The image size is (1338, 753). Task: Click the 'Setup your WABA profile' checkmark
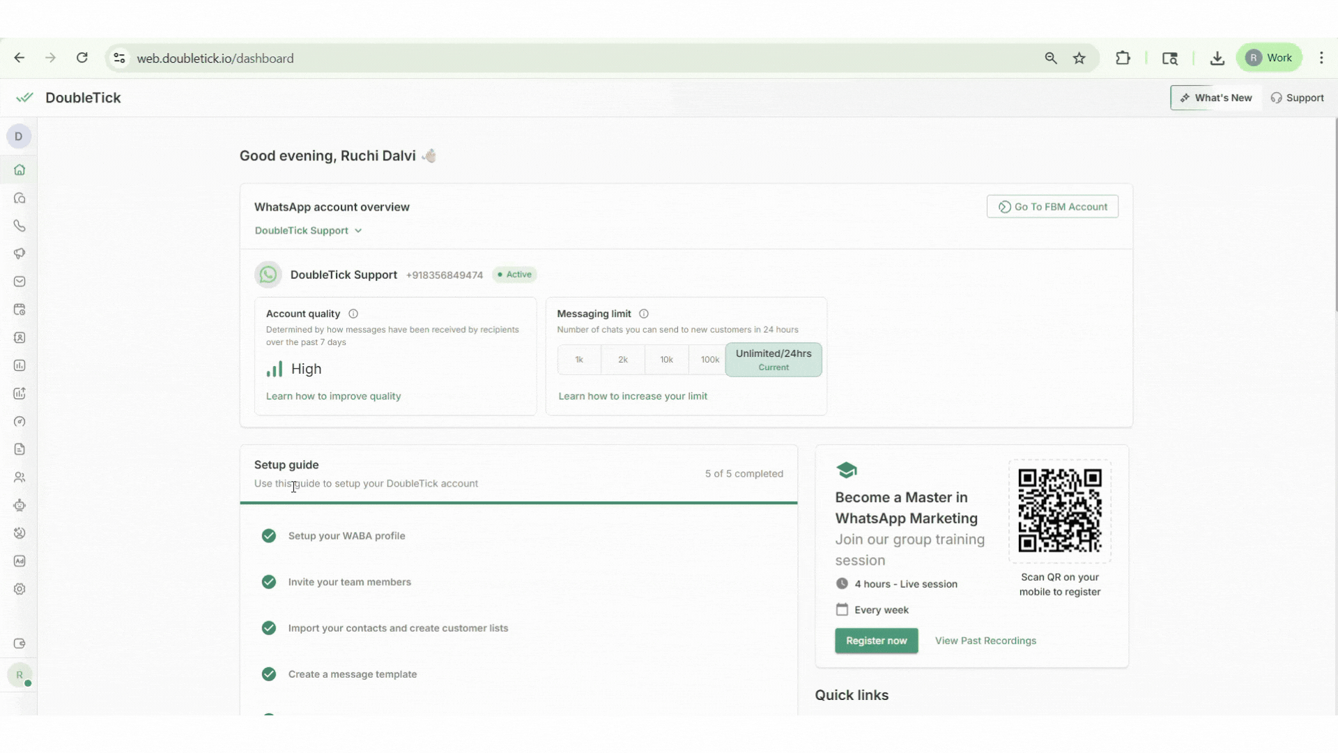tap(269, 536)
